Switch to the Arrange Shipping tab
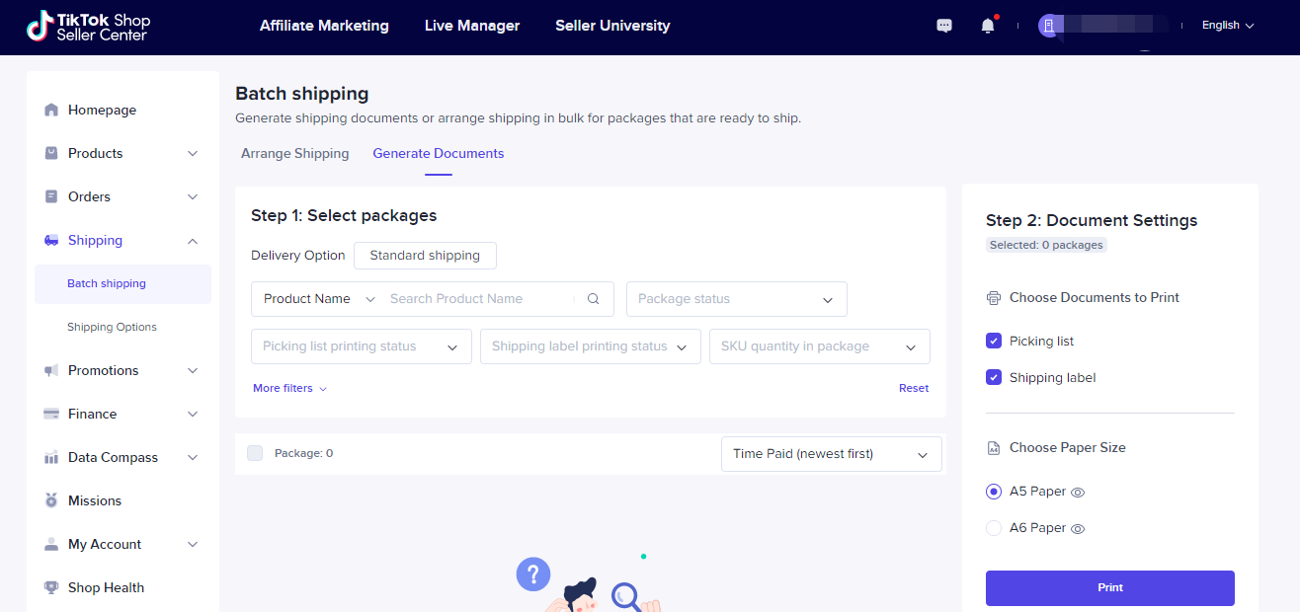 [294, 153]
